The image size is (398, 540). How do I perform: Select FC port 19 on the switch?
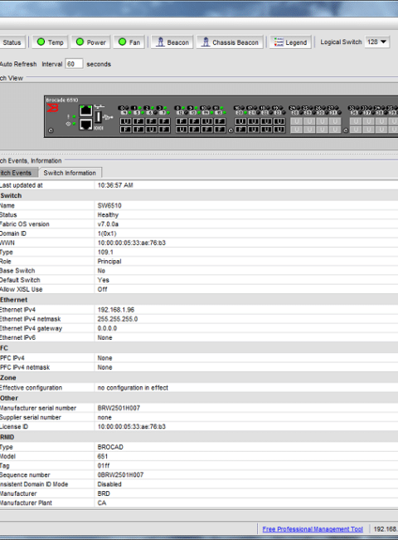[x=279, y=121]
